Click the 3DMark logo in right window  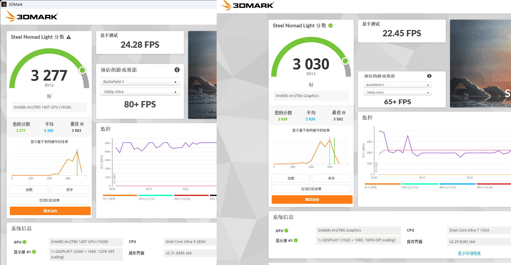point(247,5)
